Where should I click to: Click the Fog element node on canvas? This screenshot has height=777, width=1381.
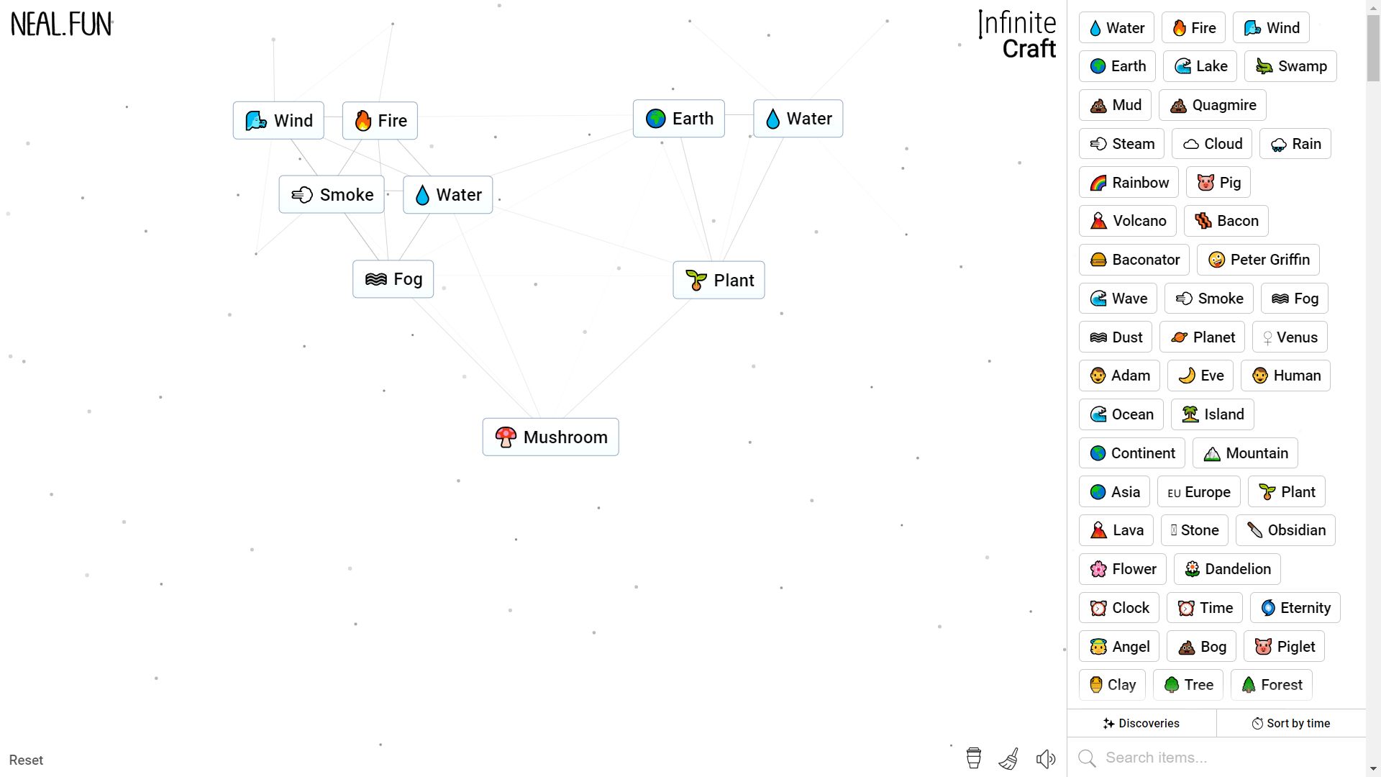click(x=393, y=279)
